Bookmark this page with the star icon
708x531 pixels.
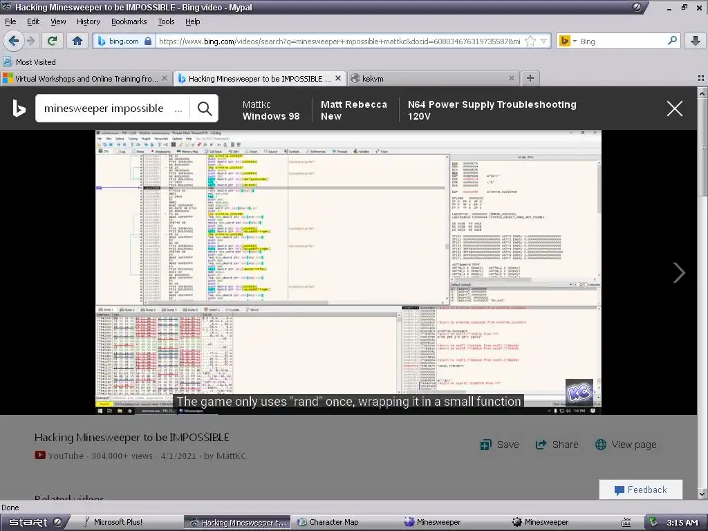pyautogui.click(x=530, y=41)
